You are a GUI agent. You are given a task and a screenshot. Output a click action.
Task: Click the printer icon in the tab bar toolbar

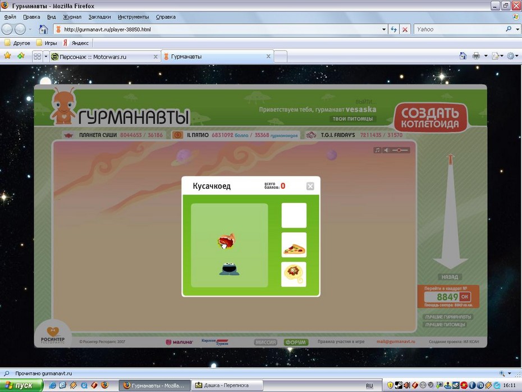coord(477,56)
